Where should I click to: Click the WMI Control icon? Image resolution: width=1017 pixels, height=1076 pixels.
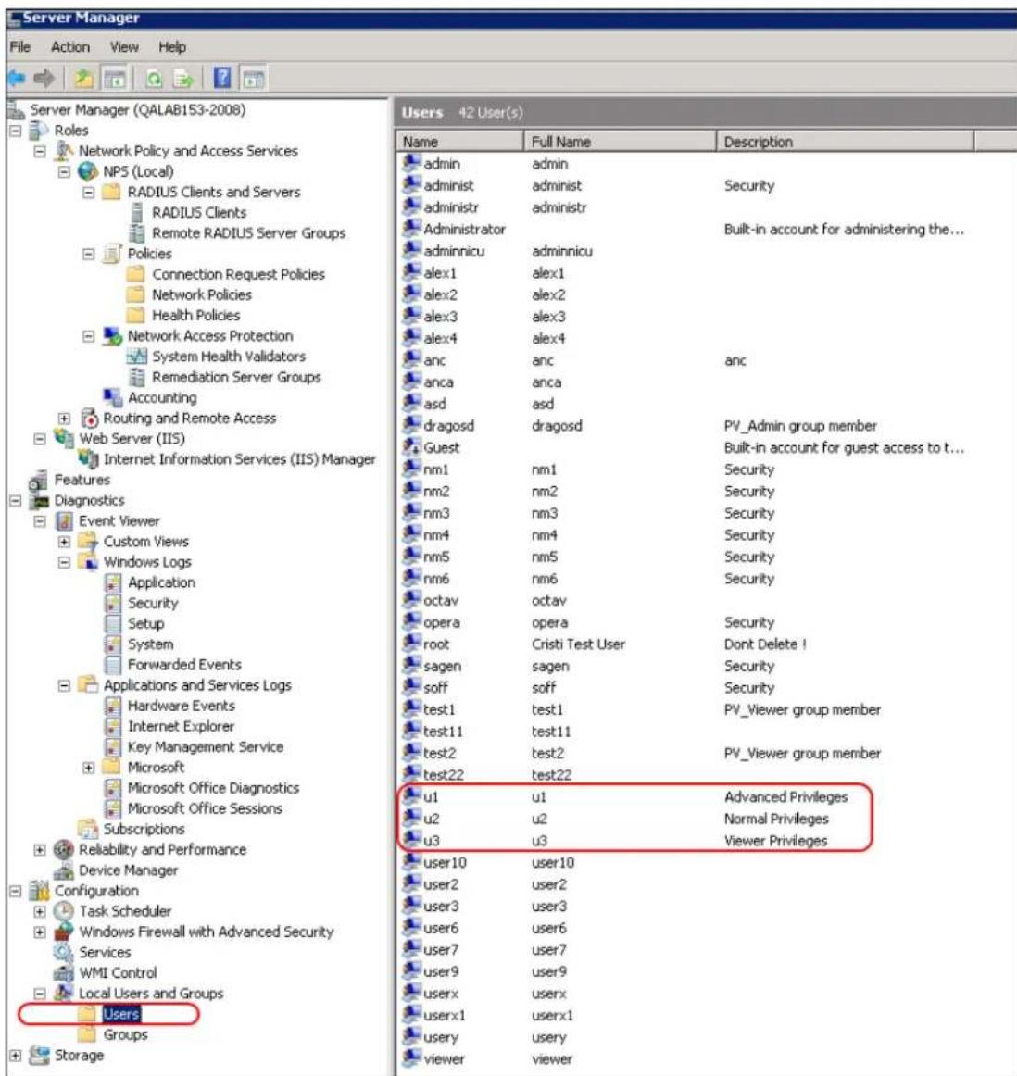pos(63,972)
